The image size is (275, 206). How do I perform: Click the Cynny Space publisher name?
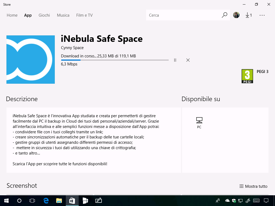[x=72, y=48]
